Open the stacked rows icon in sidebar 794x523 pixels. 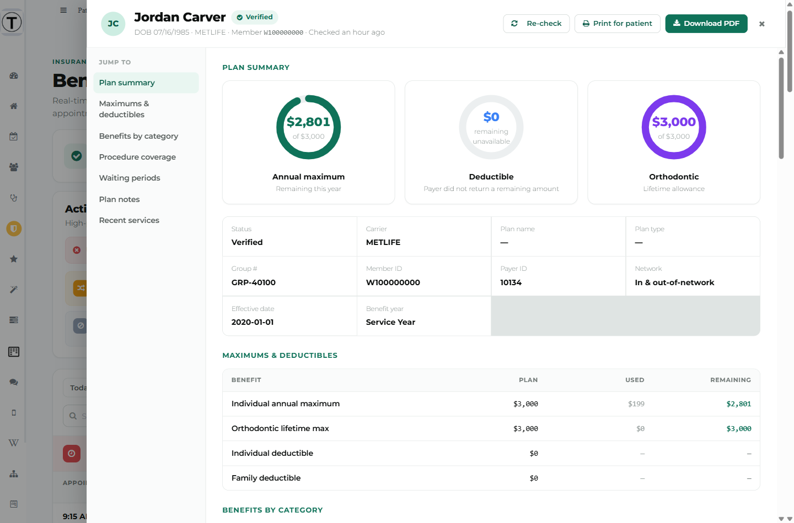(x=14, y=320)
